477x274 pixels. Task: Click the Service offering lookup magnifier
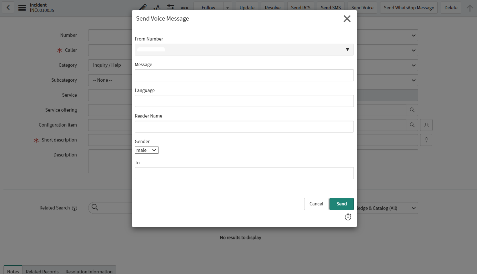coord(412,110)
